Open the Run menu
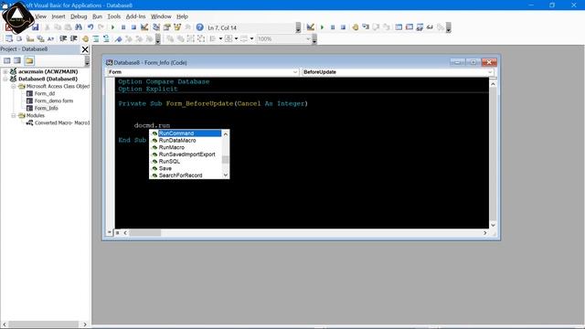Image resolution: width=585 pixels, height=329 pixels. click(97, 16)
